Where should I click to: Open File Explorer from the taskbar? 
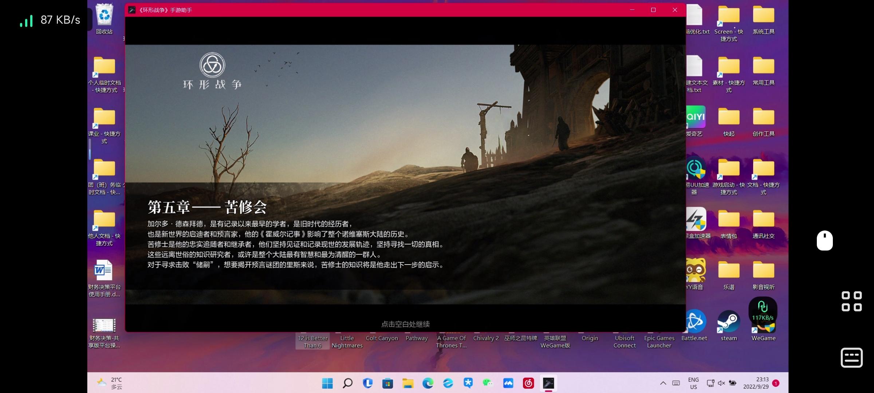(x=408, y=383)
